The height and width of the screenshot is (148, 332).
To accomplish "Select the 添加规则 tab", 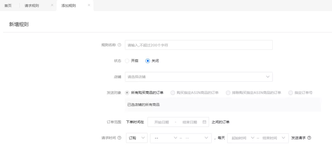I will coord(68,6).
